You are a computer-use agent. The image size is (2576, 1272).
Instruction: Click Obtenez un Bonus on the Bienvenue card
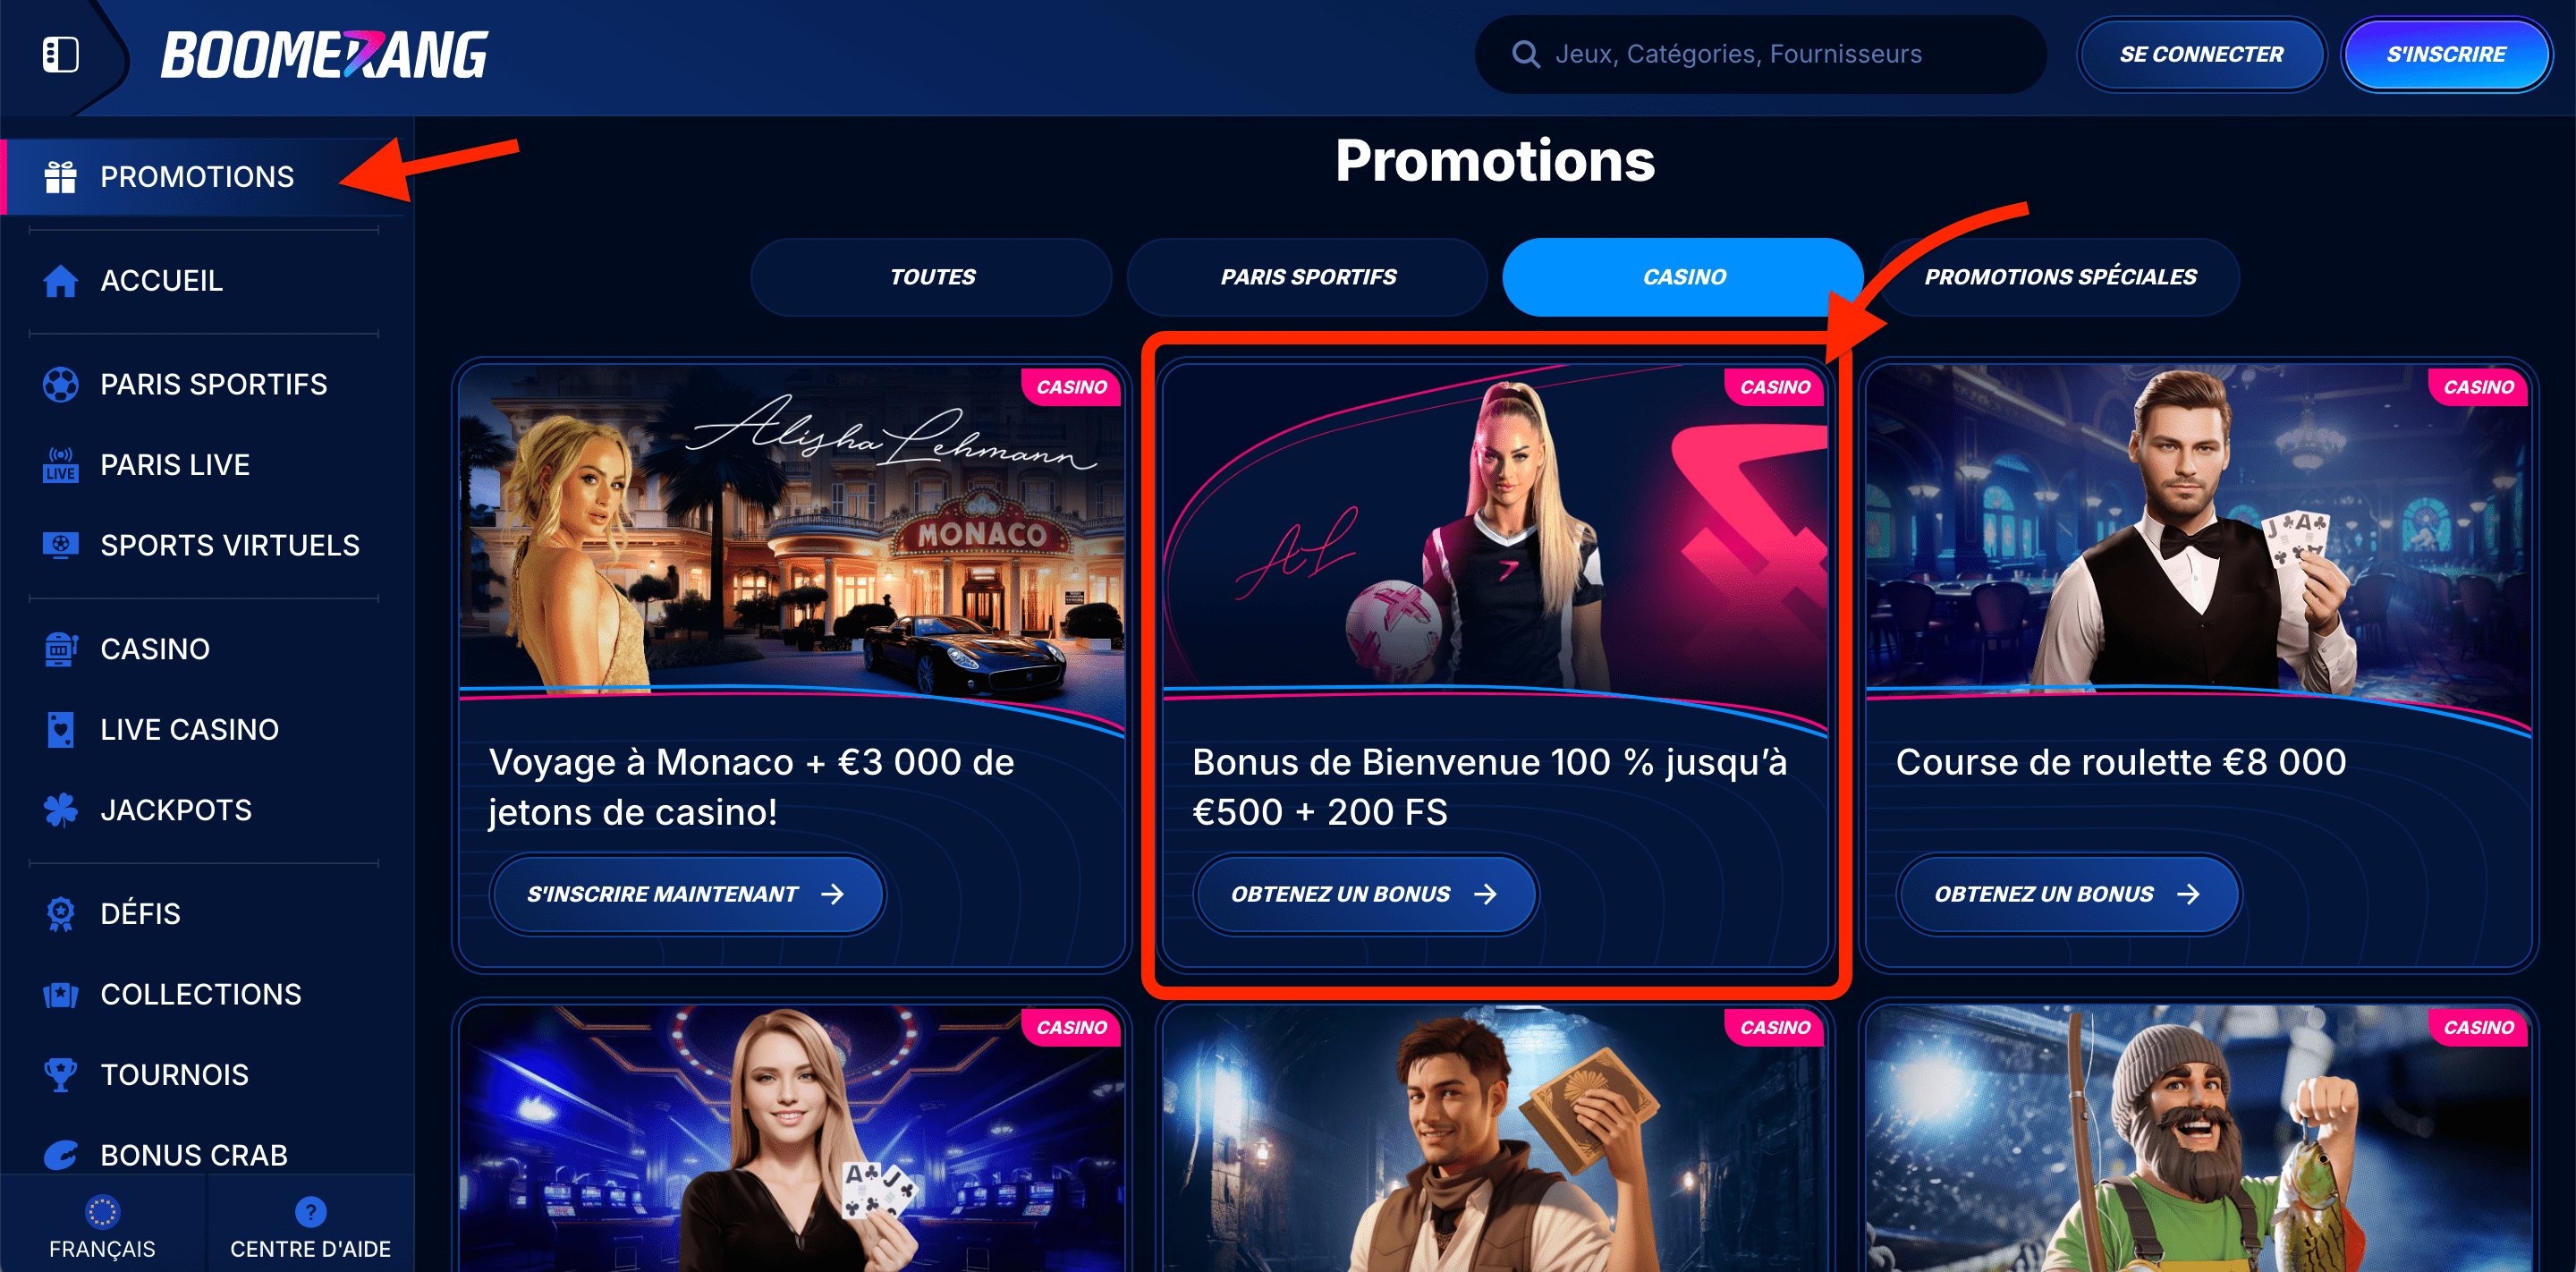tap(1365, 894)
